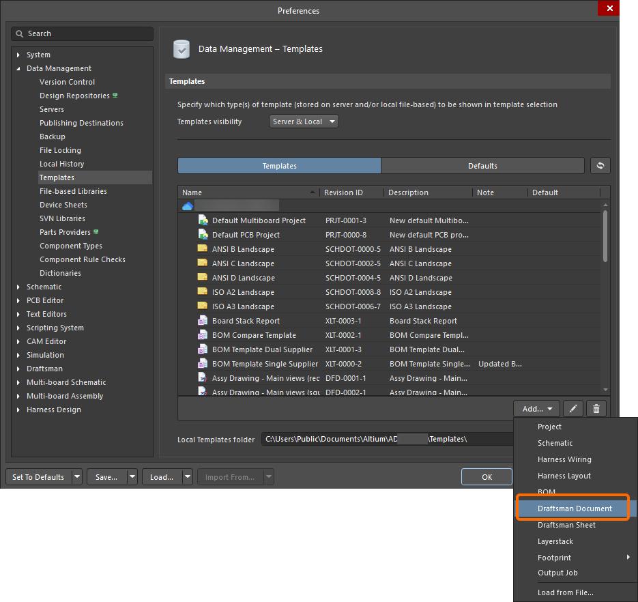This screenshot has height=602, width=638.
Task: Click the pencil edit template icon
Action: [573, 409]
